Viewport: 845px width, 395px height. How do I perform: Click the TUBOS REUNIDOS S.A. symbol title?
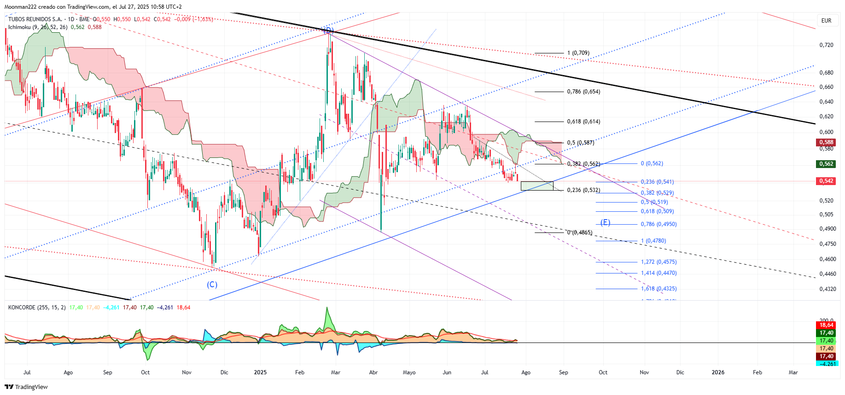[x=35, y=19]
